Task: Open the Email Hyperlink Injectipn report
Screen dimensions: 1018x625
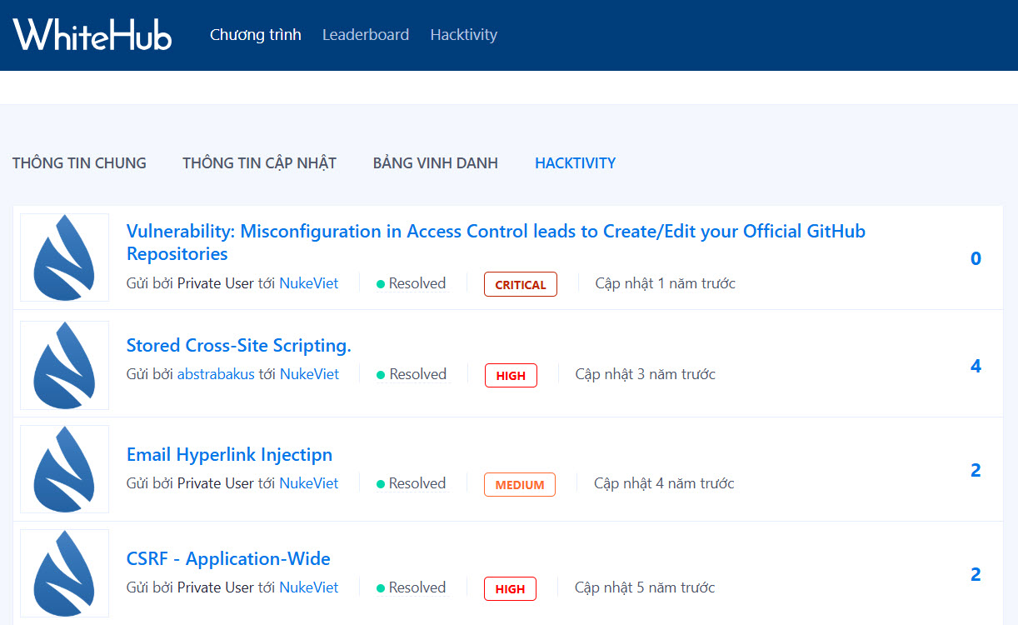Action: (229, 455)
